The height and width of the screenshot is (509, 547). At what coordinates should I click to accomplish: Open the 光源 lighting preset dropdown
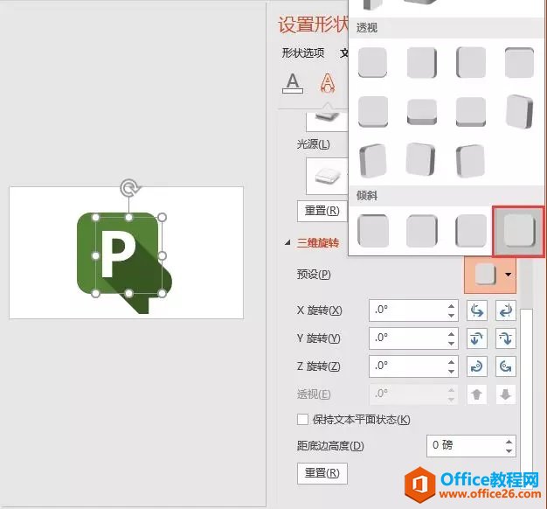click(325, 175)
